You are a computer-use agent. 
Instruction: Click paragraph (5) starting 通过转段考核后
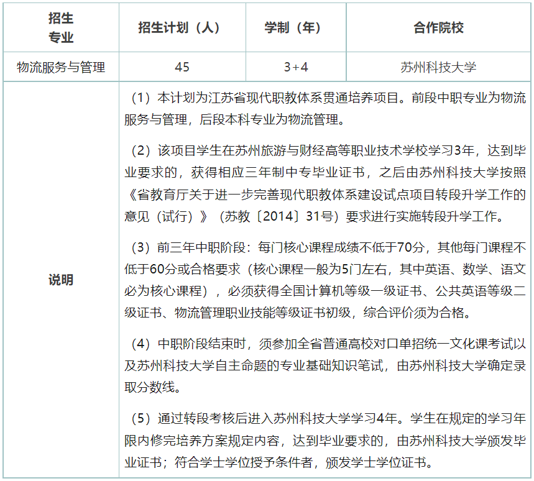pos(325,440)
